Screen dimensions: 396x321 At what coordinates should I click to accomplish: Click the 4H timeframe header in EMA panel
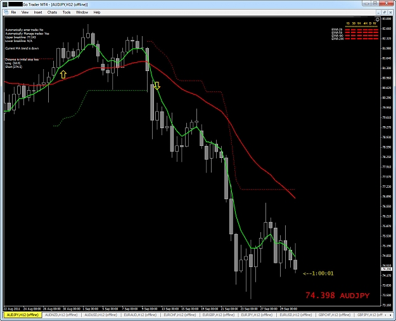click(365, 23)
